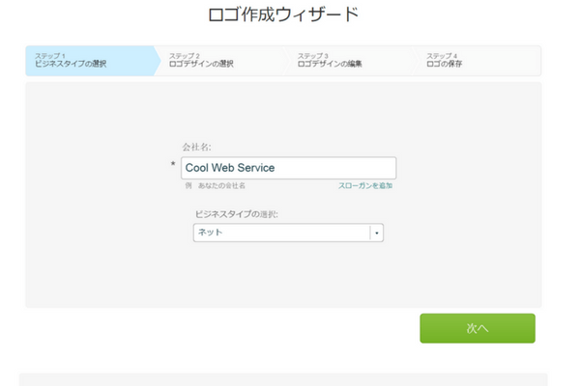Open the ビジネスタイプ dropdown showing ネット
Viewport: 580px width, 386px height.
point(288,233)
